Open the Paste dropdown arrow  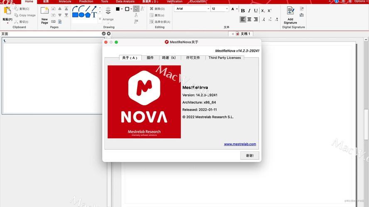7,23
